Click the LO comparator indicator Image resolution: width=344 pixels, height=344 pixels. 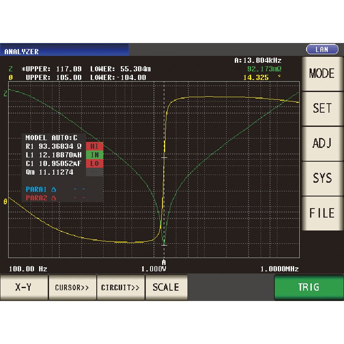[x=95, y=163]
